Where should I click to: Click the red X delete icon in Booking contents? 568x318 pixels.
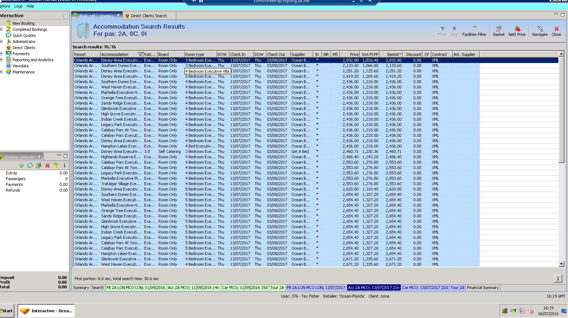tap(47, 165)
